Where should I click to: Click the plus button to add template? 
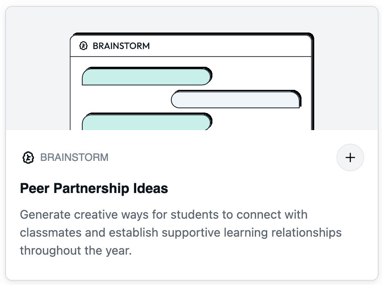click(x=350, y=157)
